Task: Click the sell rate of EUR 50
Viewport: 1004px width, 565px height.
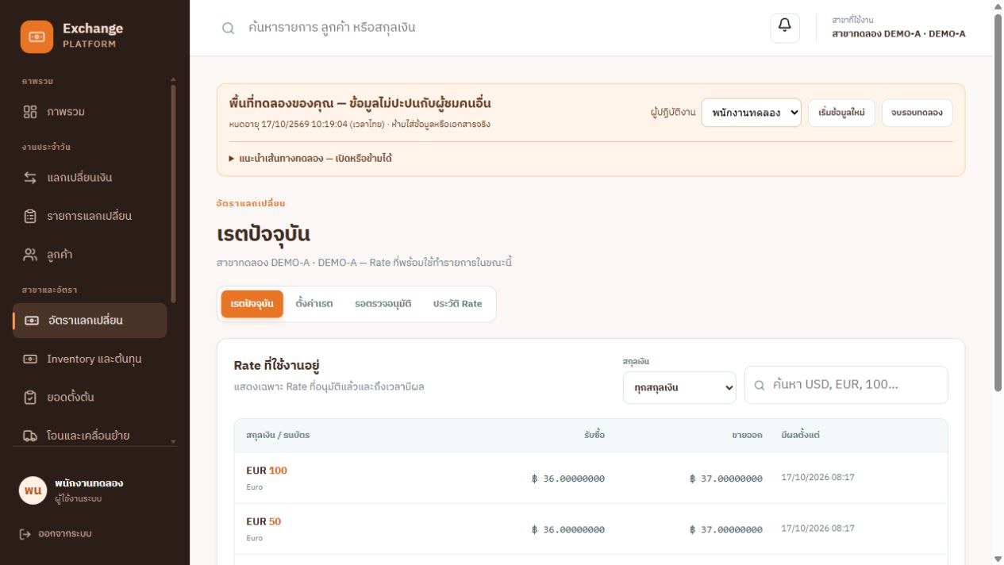Action: pyautogui.click(x=726, y=529)
